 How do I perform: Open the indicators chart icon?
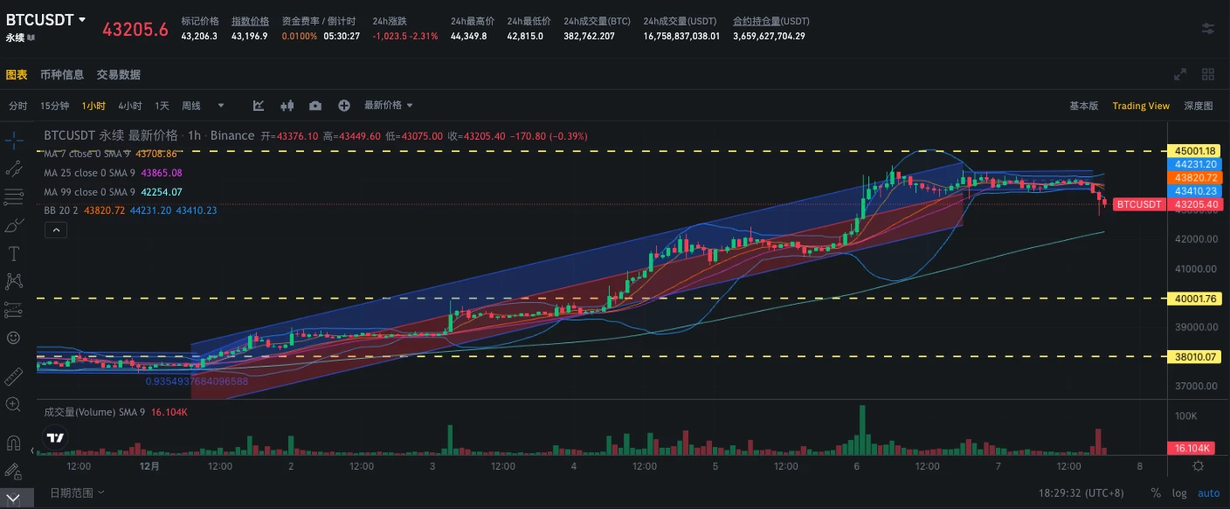click(x=259, y=106)
